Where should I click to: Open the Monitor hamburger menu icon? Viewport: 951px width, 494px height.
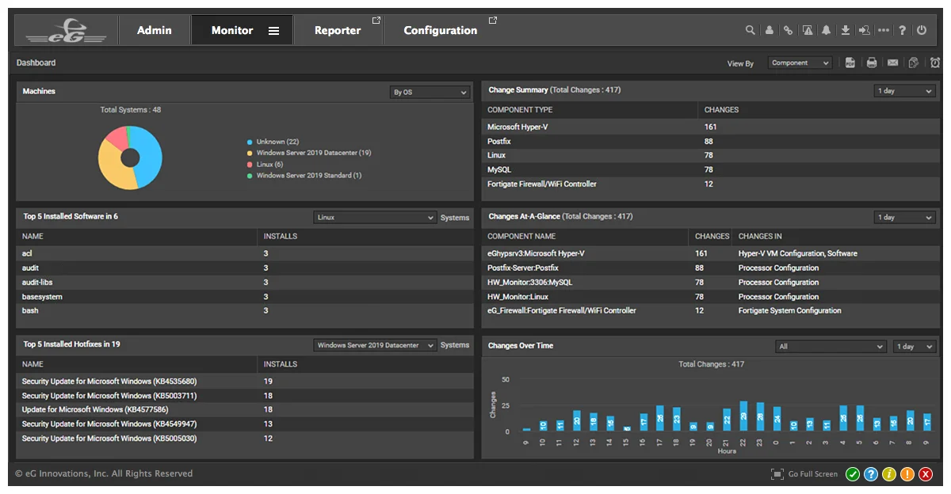tap(273, 31)
